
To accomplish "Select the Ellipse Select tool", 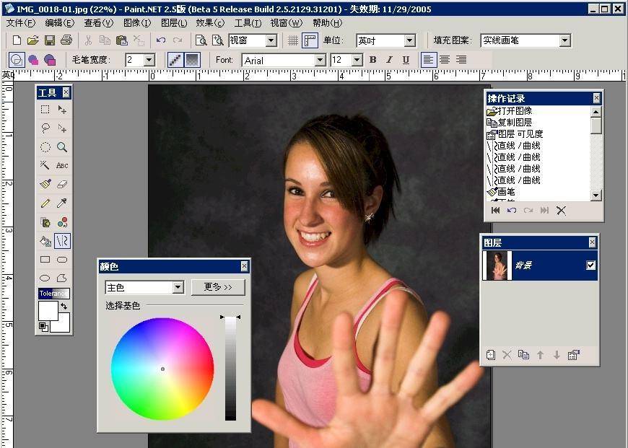I will click(45, 147).
